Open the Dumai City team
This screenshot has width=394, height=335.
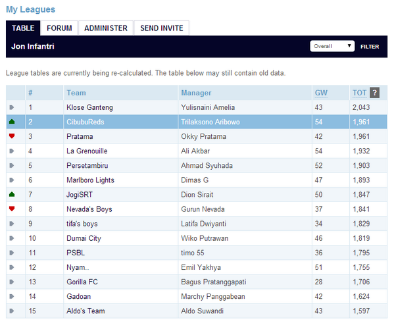[84, 238]
